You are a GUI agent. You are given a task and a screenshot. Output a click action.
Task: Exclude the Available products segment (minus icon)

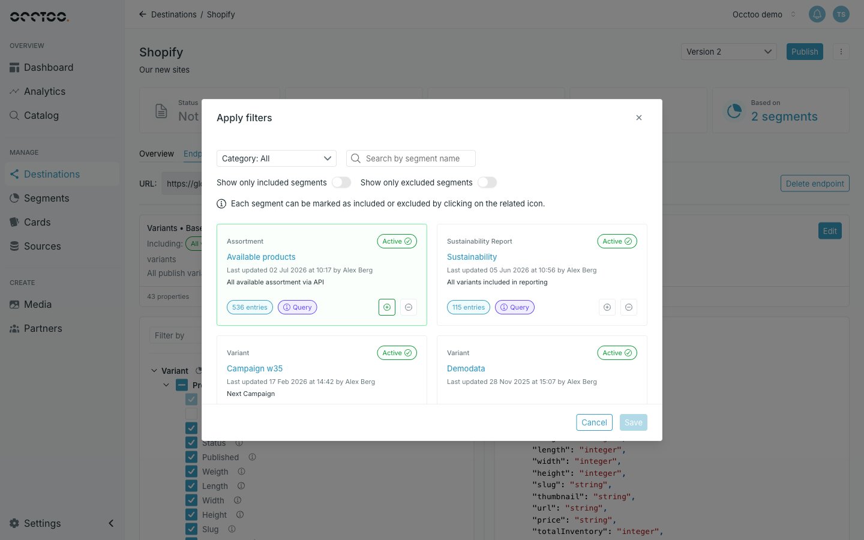[x=409, y=307]
